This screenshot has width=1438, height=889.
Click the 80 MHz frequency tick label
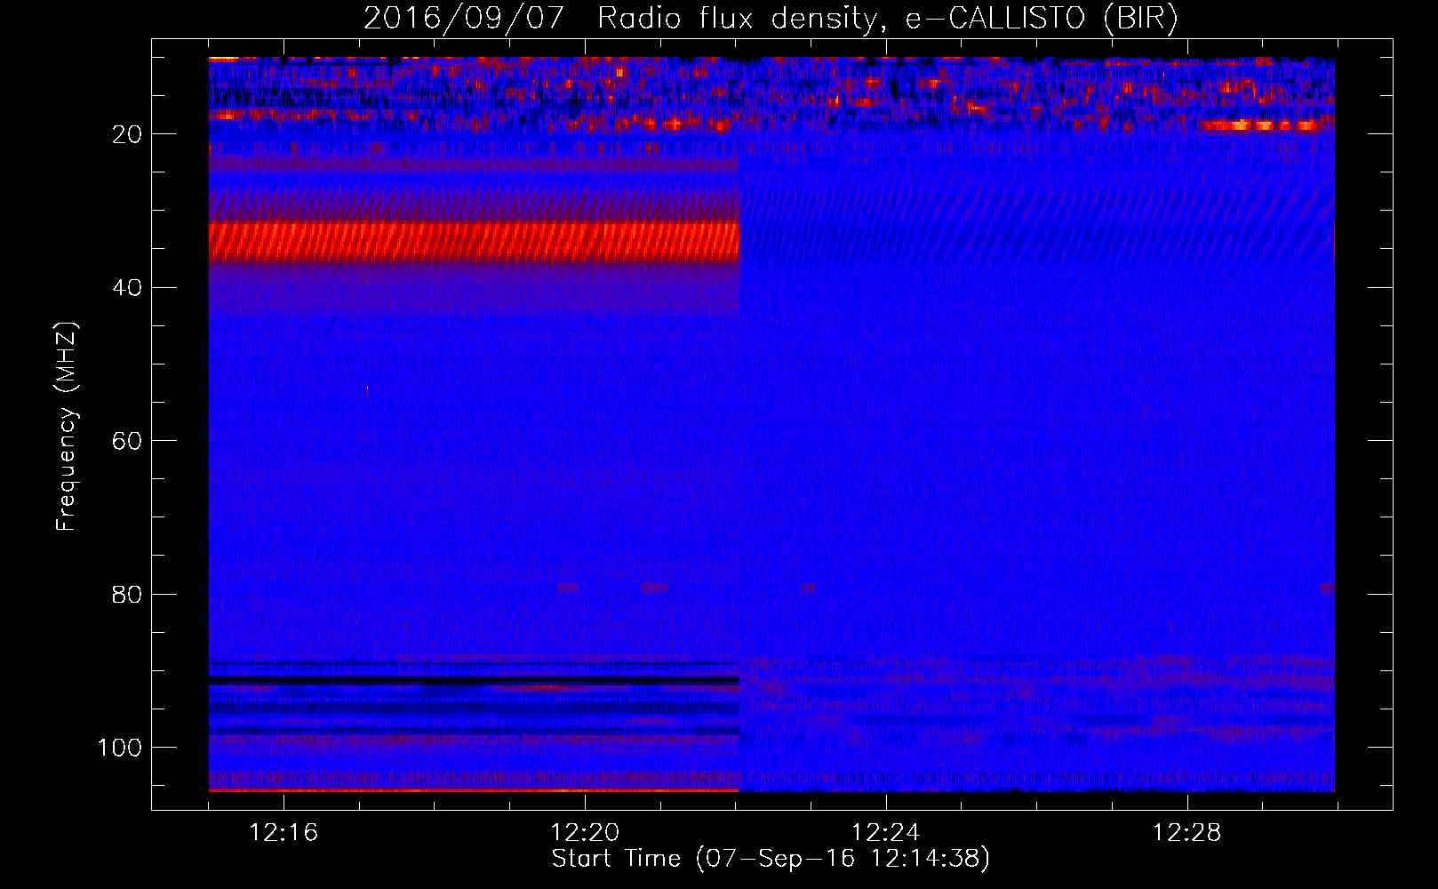pyautogui.click(x=128, y=594)
